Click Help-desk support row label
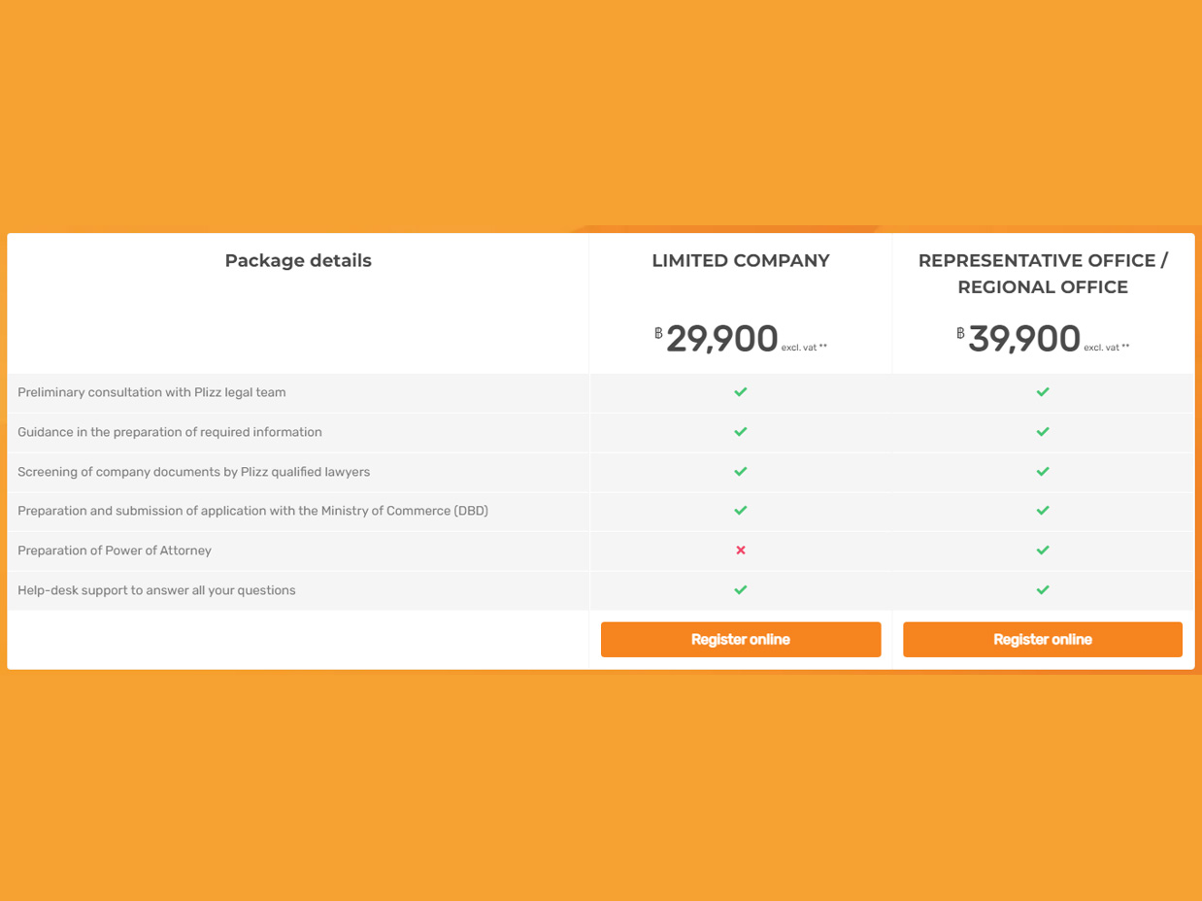Screen dimensions: 1202x901 [x=156, y=590]
